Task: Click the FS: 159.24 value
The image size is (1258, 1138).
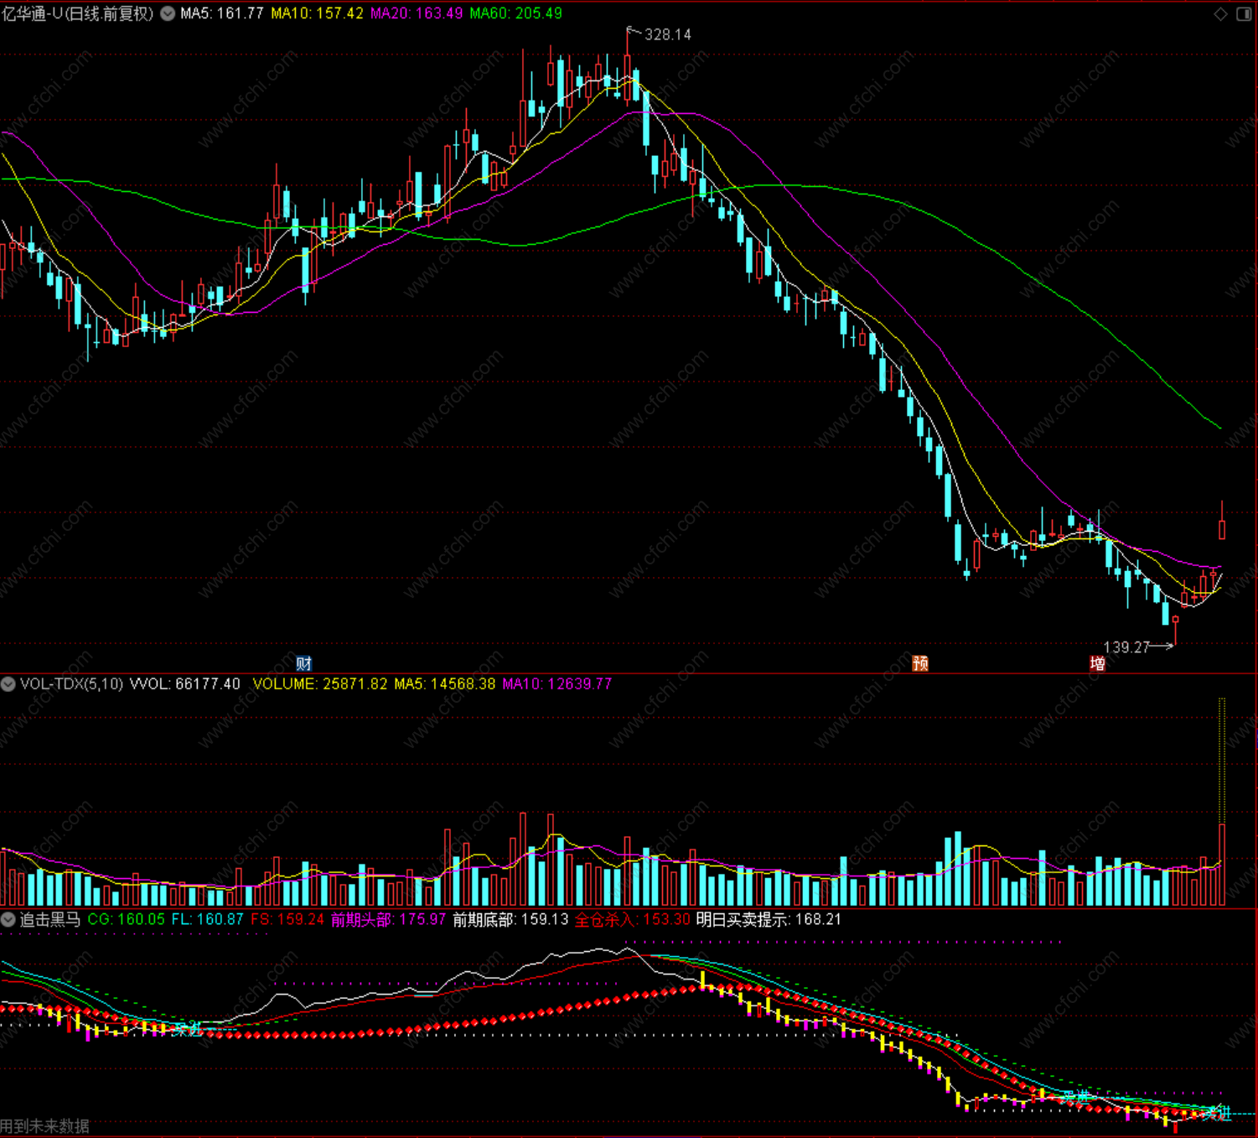Action: (287, 919)
